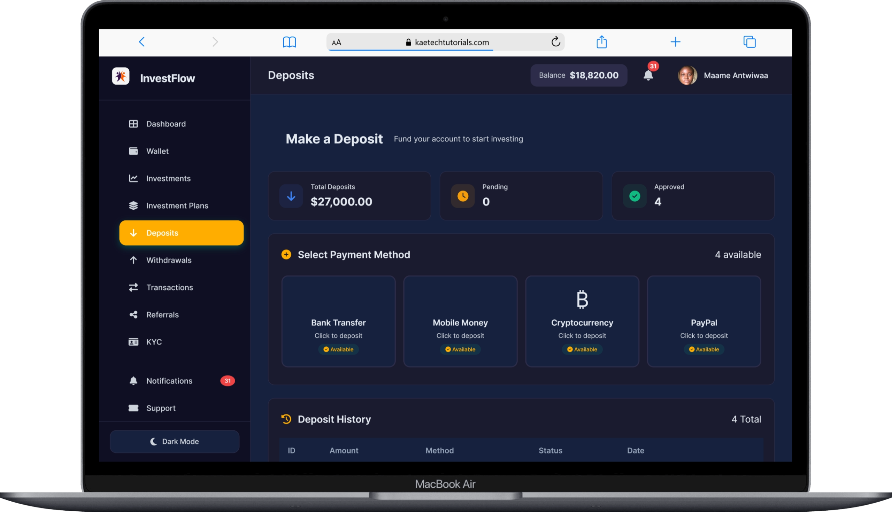Click the Total Deposits down-arrow icon

coord(291,196)
